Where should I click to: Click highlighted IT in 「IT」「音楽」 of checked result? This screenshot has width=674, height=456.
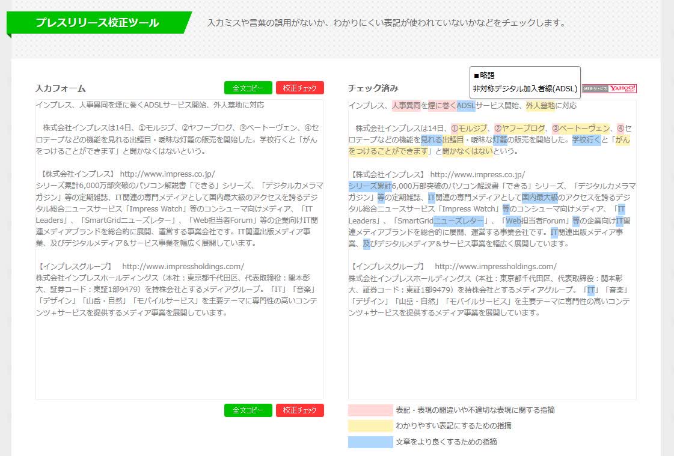(x=591, y=290)
